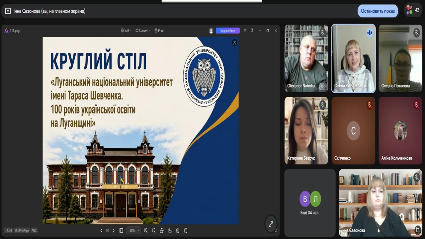Open the Convert dropdown menu
The height and width of the screenshot is (239, 425).
point(143,31)
